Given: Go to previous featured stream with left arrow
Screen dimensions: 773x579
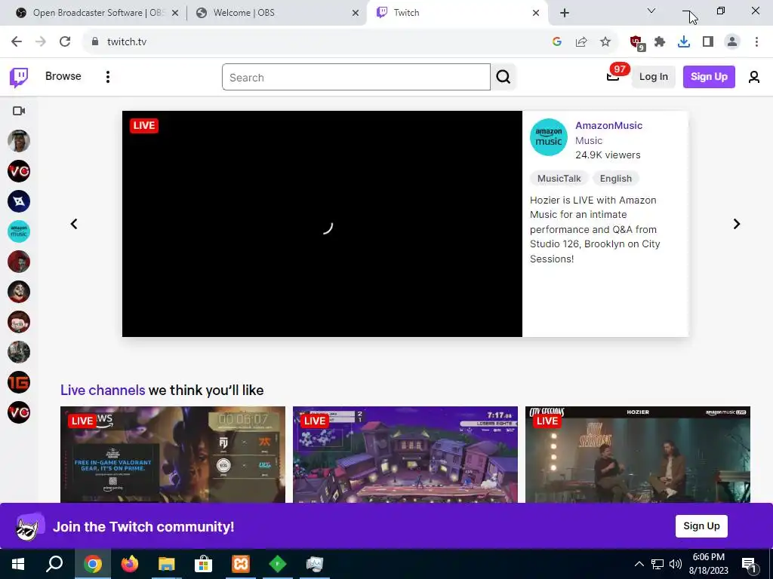Looking at the screenshot, I should coord(74,224).
